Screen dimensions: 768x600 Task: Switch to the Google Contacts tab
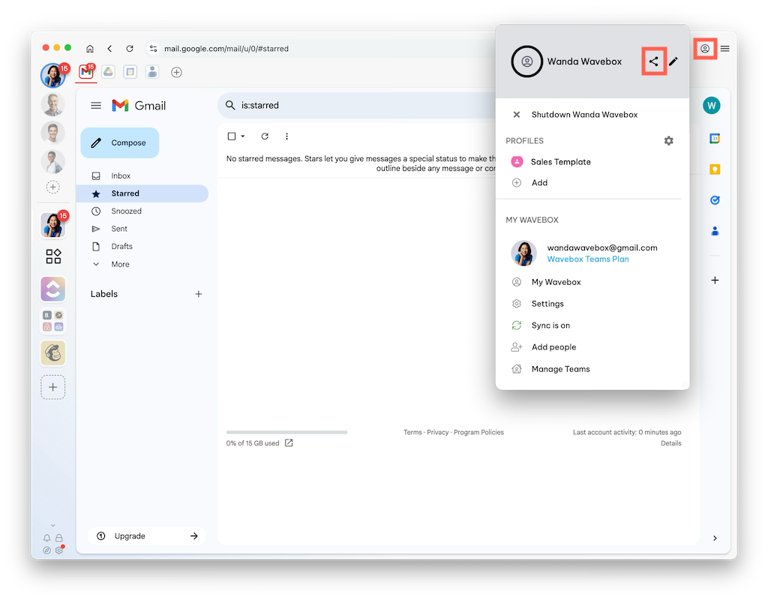click(153, 72)
